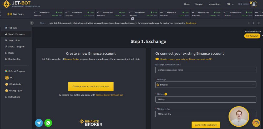
Task: Click the XRP/USDT deal worth 2367.84 USD
Action: coord(48,14)
